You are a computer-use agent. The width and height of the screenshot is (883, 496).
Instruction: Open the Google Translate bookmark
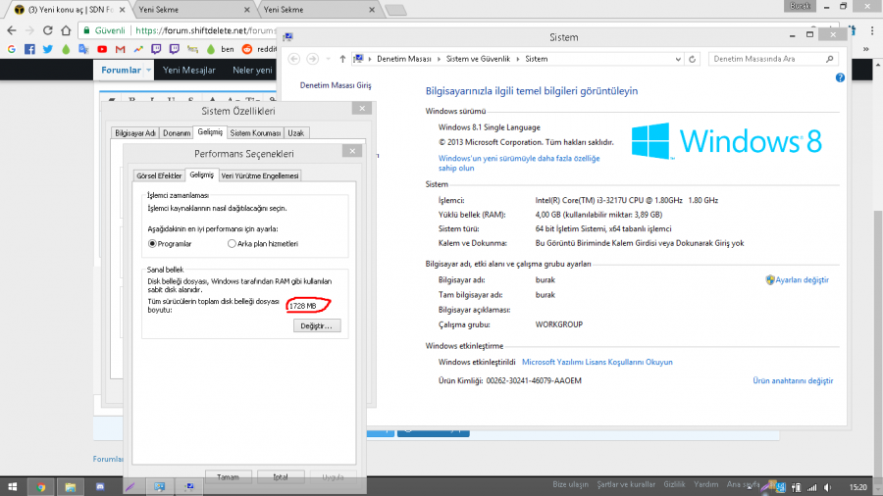[x=84, y=49]
